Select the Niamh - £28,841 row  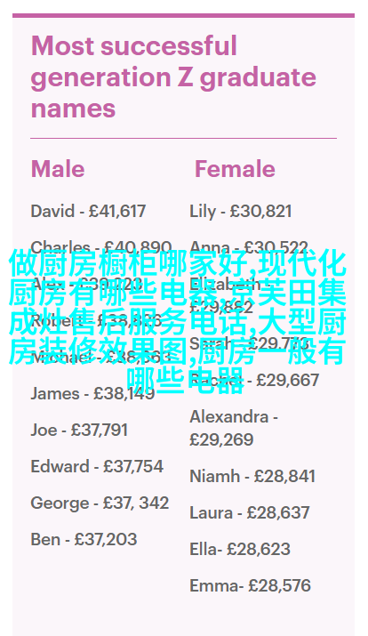click(x=252, y=476)
